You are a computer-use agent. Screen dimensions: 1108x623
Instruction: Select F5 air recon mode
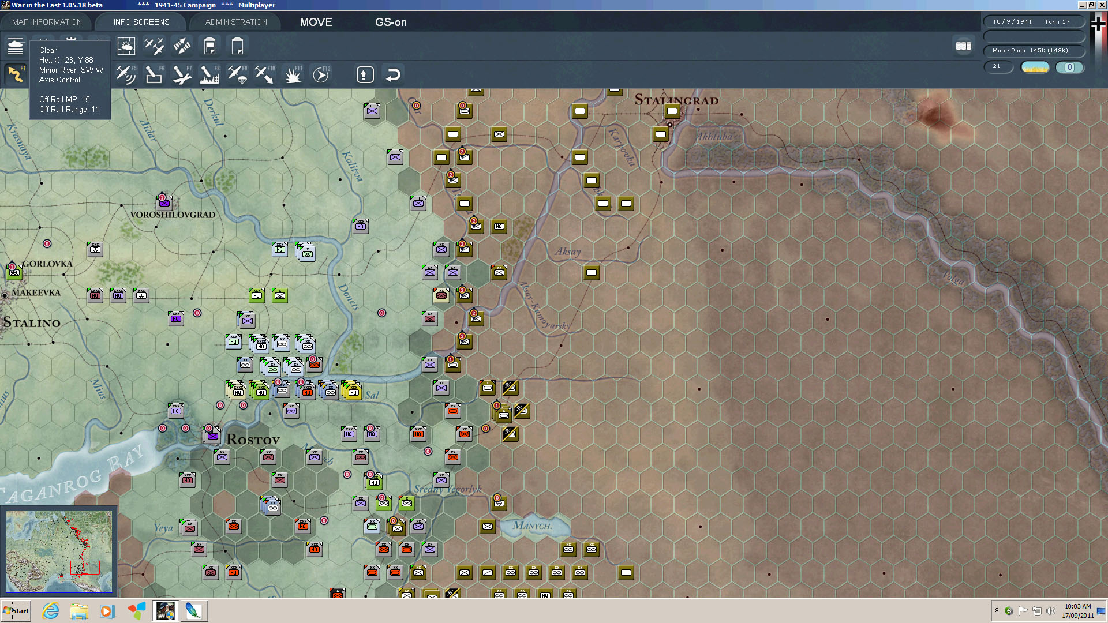(126, 74)
